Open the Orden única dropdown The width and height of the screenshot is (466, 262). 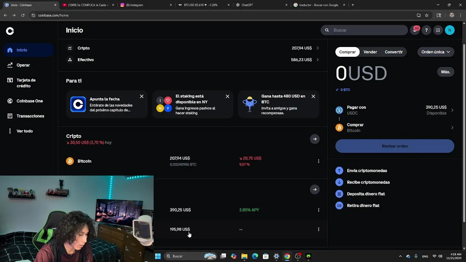(x=436, y=52)
